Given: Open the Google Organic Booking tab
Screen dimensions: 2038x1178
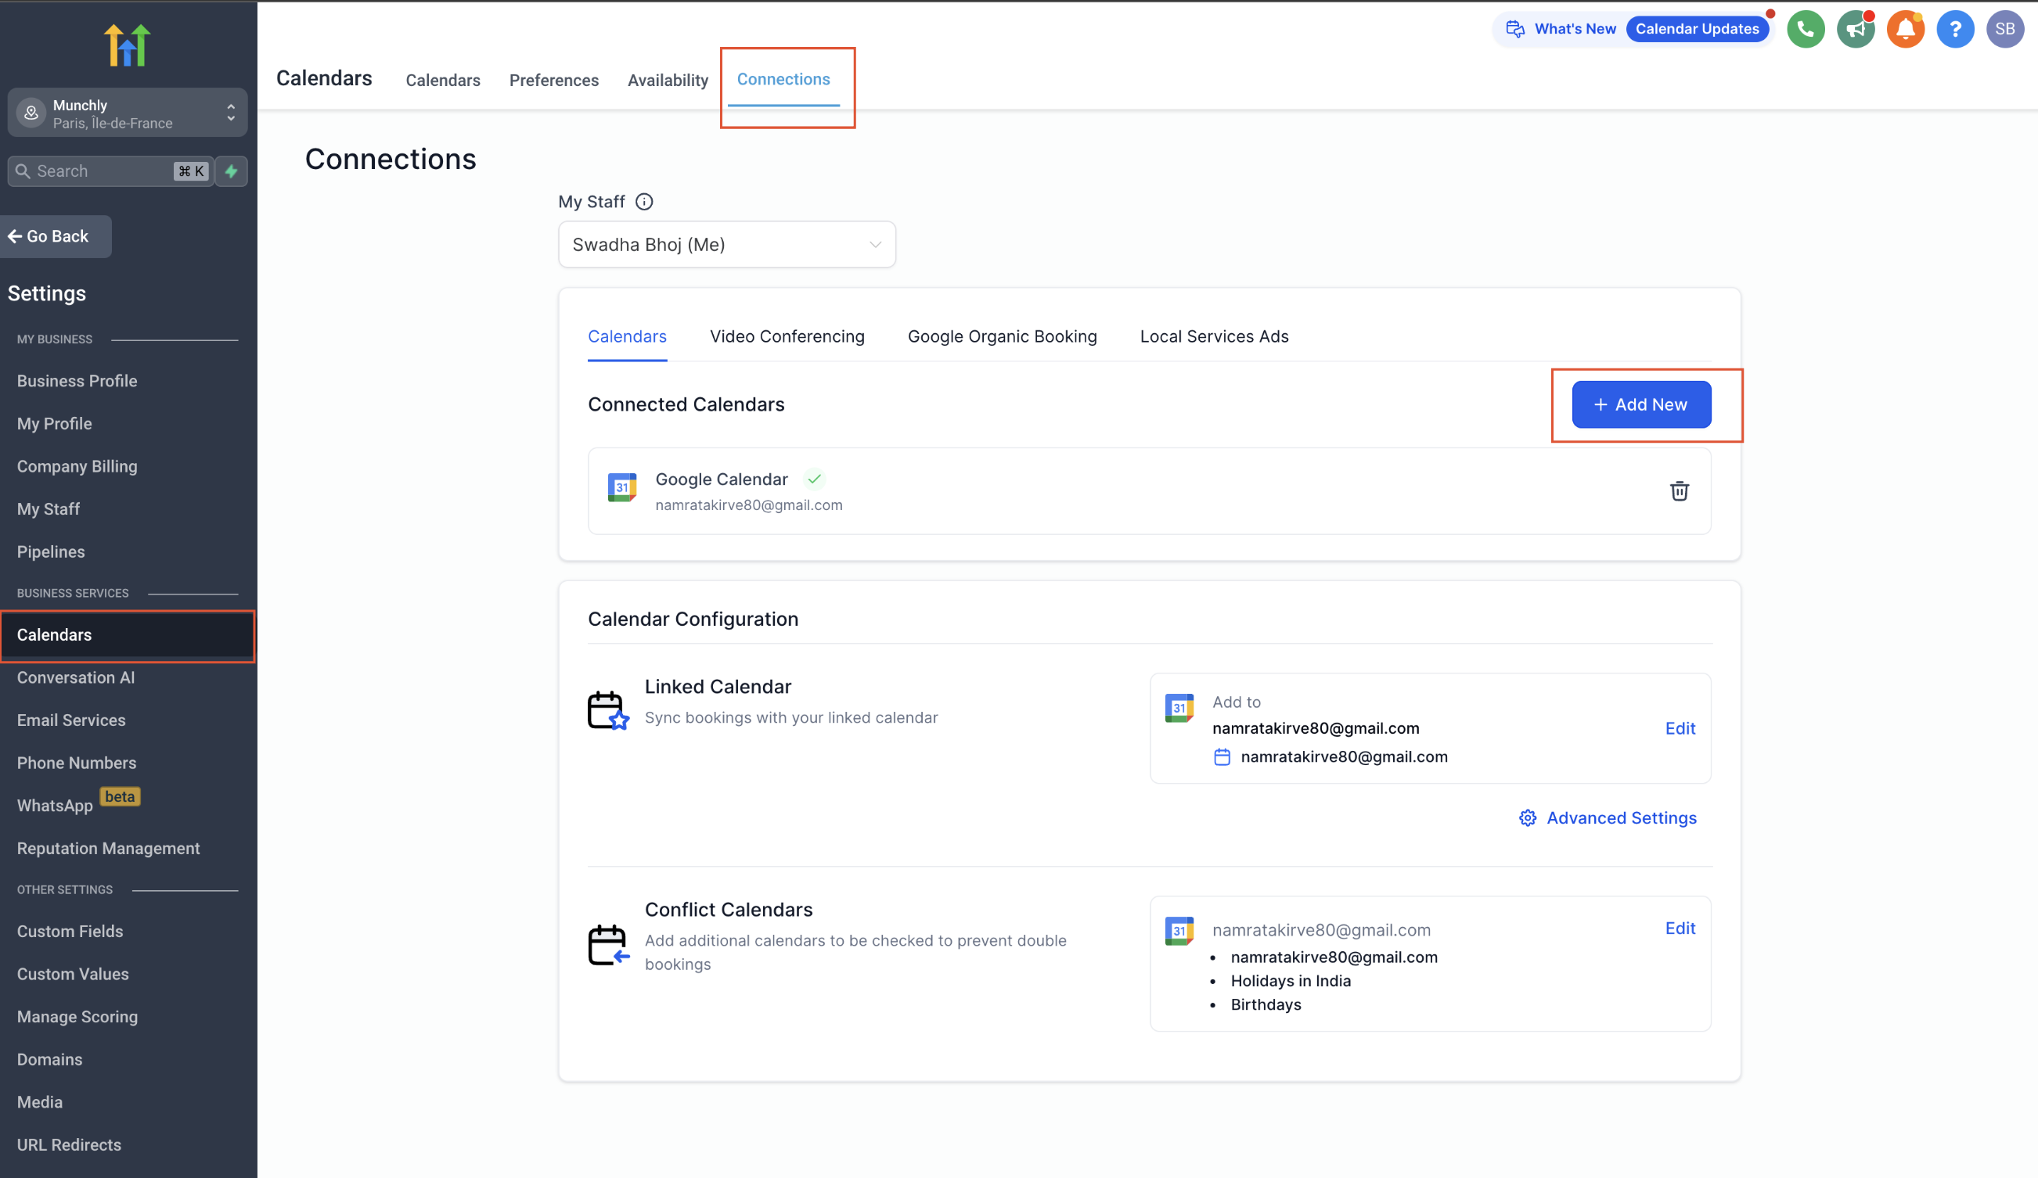Looking at the screenshot, I should point(1001,336).
